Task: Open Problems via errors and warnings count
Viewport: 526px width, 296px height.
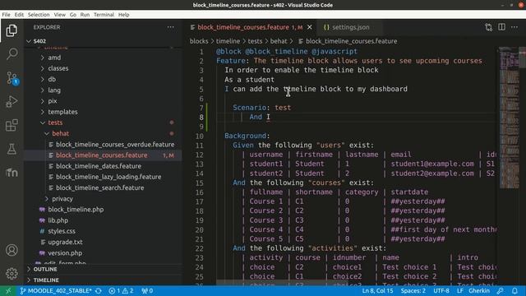Action: [x=121, y=290]
